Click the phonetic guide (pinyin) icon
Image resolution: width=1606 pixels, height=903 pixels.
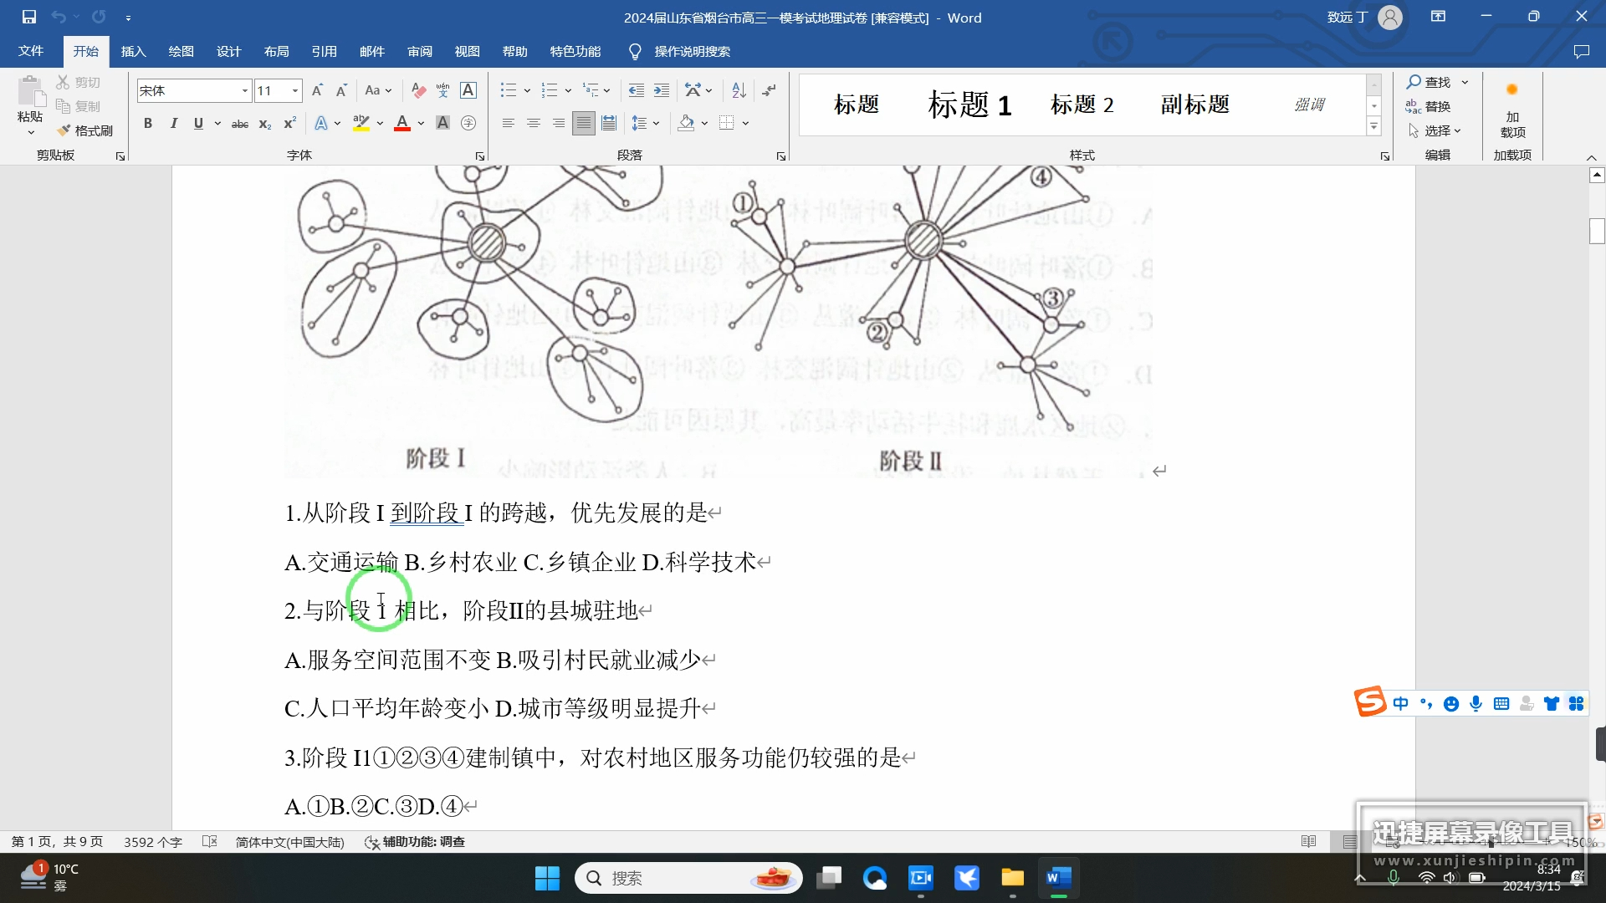click(443, 90)
